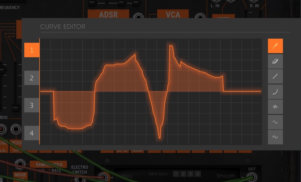The width and height of the screenshot is (301, 182).
Task: Choose the straight line tool
Action: (x=275, y=77)
